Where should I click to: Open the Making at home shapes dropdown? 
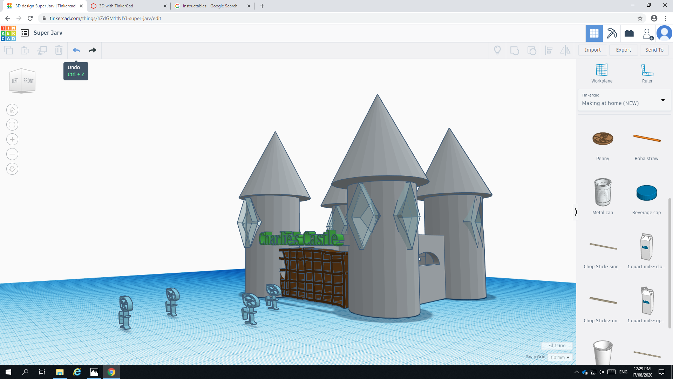click(x=624, y=100)
